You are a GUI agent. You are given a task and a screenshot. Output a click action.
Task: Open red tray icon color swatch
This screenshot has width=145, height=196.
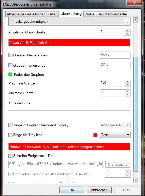[x=95, y=135]
